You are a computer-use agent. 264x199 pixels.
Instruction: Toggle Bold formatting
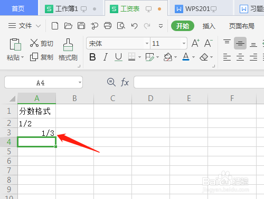[x=92, y=57]
